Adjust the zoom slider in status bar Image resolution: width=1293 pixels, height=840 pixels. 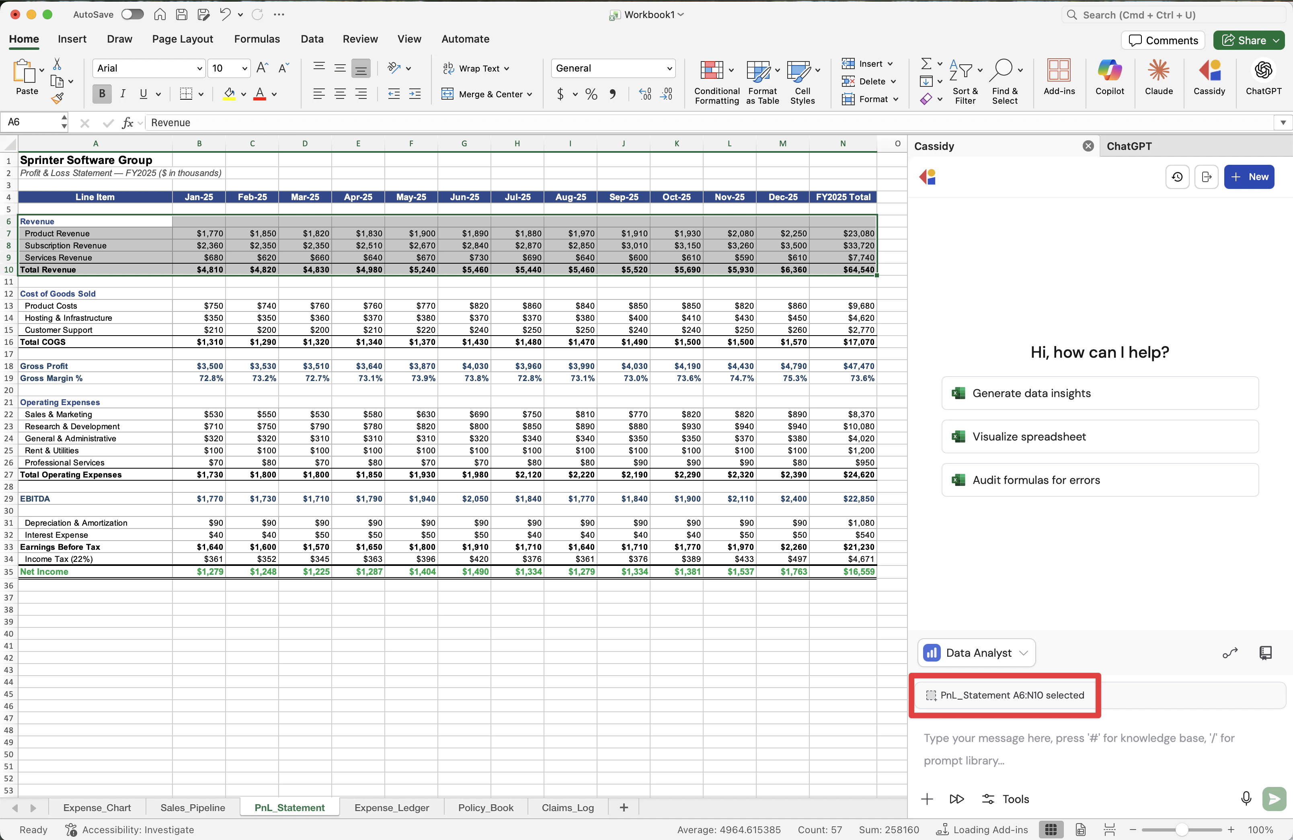(x=1181, y=830)
